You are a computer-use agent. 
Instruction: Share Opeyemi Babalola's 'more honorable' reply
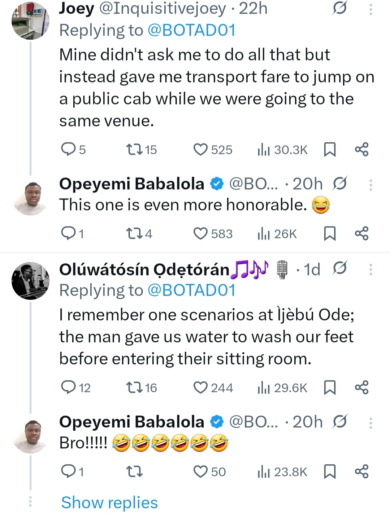[362, 233]
